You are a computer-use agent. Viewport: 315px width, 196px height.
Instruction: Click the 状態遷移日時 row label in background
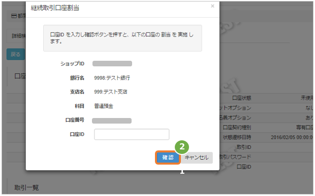[237, 137]
